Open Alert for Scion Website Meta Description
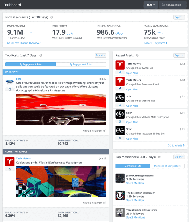189x222 pixels. [132, 122]
